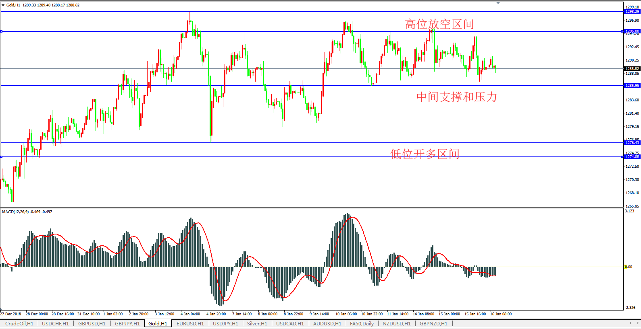Click the MACD(12,26,9) indicator label

click(x=27, y=212)
